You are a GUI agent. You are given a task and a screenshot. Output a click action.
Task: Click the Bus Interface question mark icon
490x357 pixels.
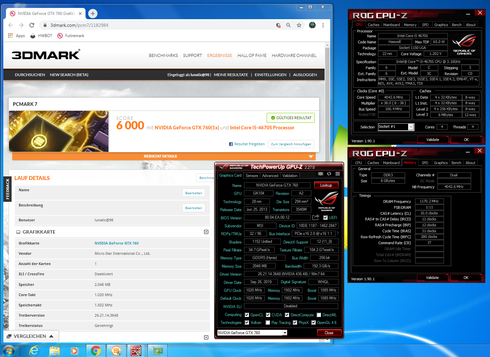coord(338,234)
